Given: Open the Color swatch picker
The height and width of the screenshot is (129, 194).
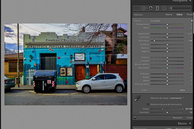Looking at the screenshot, I should (x=182, y=90).
